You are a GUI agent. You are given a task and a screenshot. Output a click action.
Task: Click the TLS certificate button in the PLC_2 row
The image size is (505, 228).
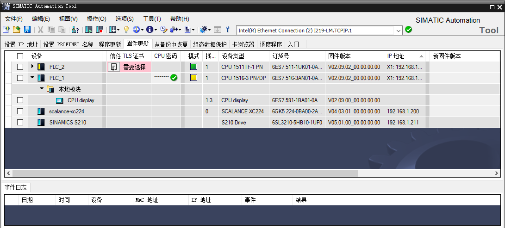[114, 67]
